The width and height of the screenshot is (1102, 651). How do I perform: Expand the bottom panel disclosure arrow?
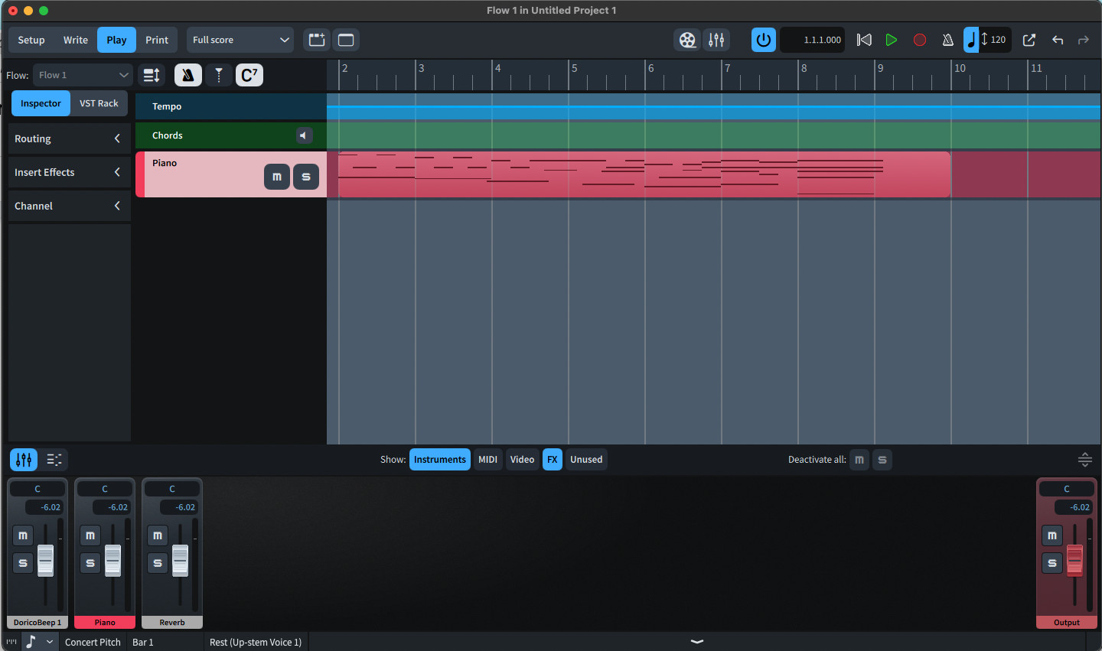(x=697, y=642)
